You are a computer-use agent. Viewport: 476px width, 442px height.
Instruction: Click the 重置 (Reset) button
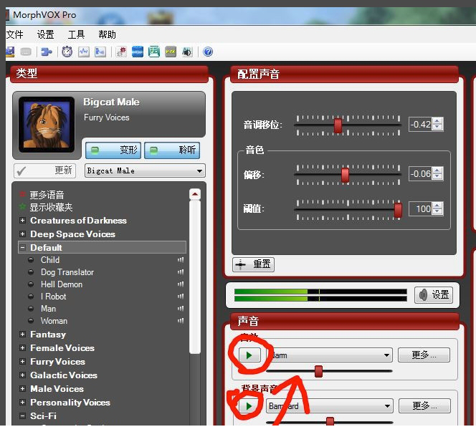click(254, 264)
